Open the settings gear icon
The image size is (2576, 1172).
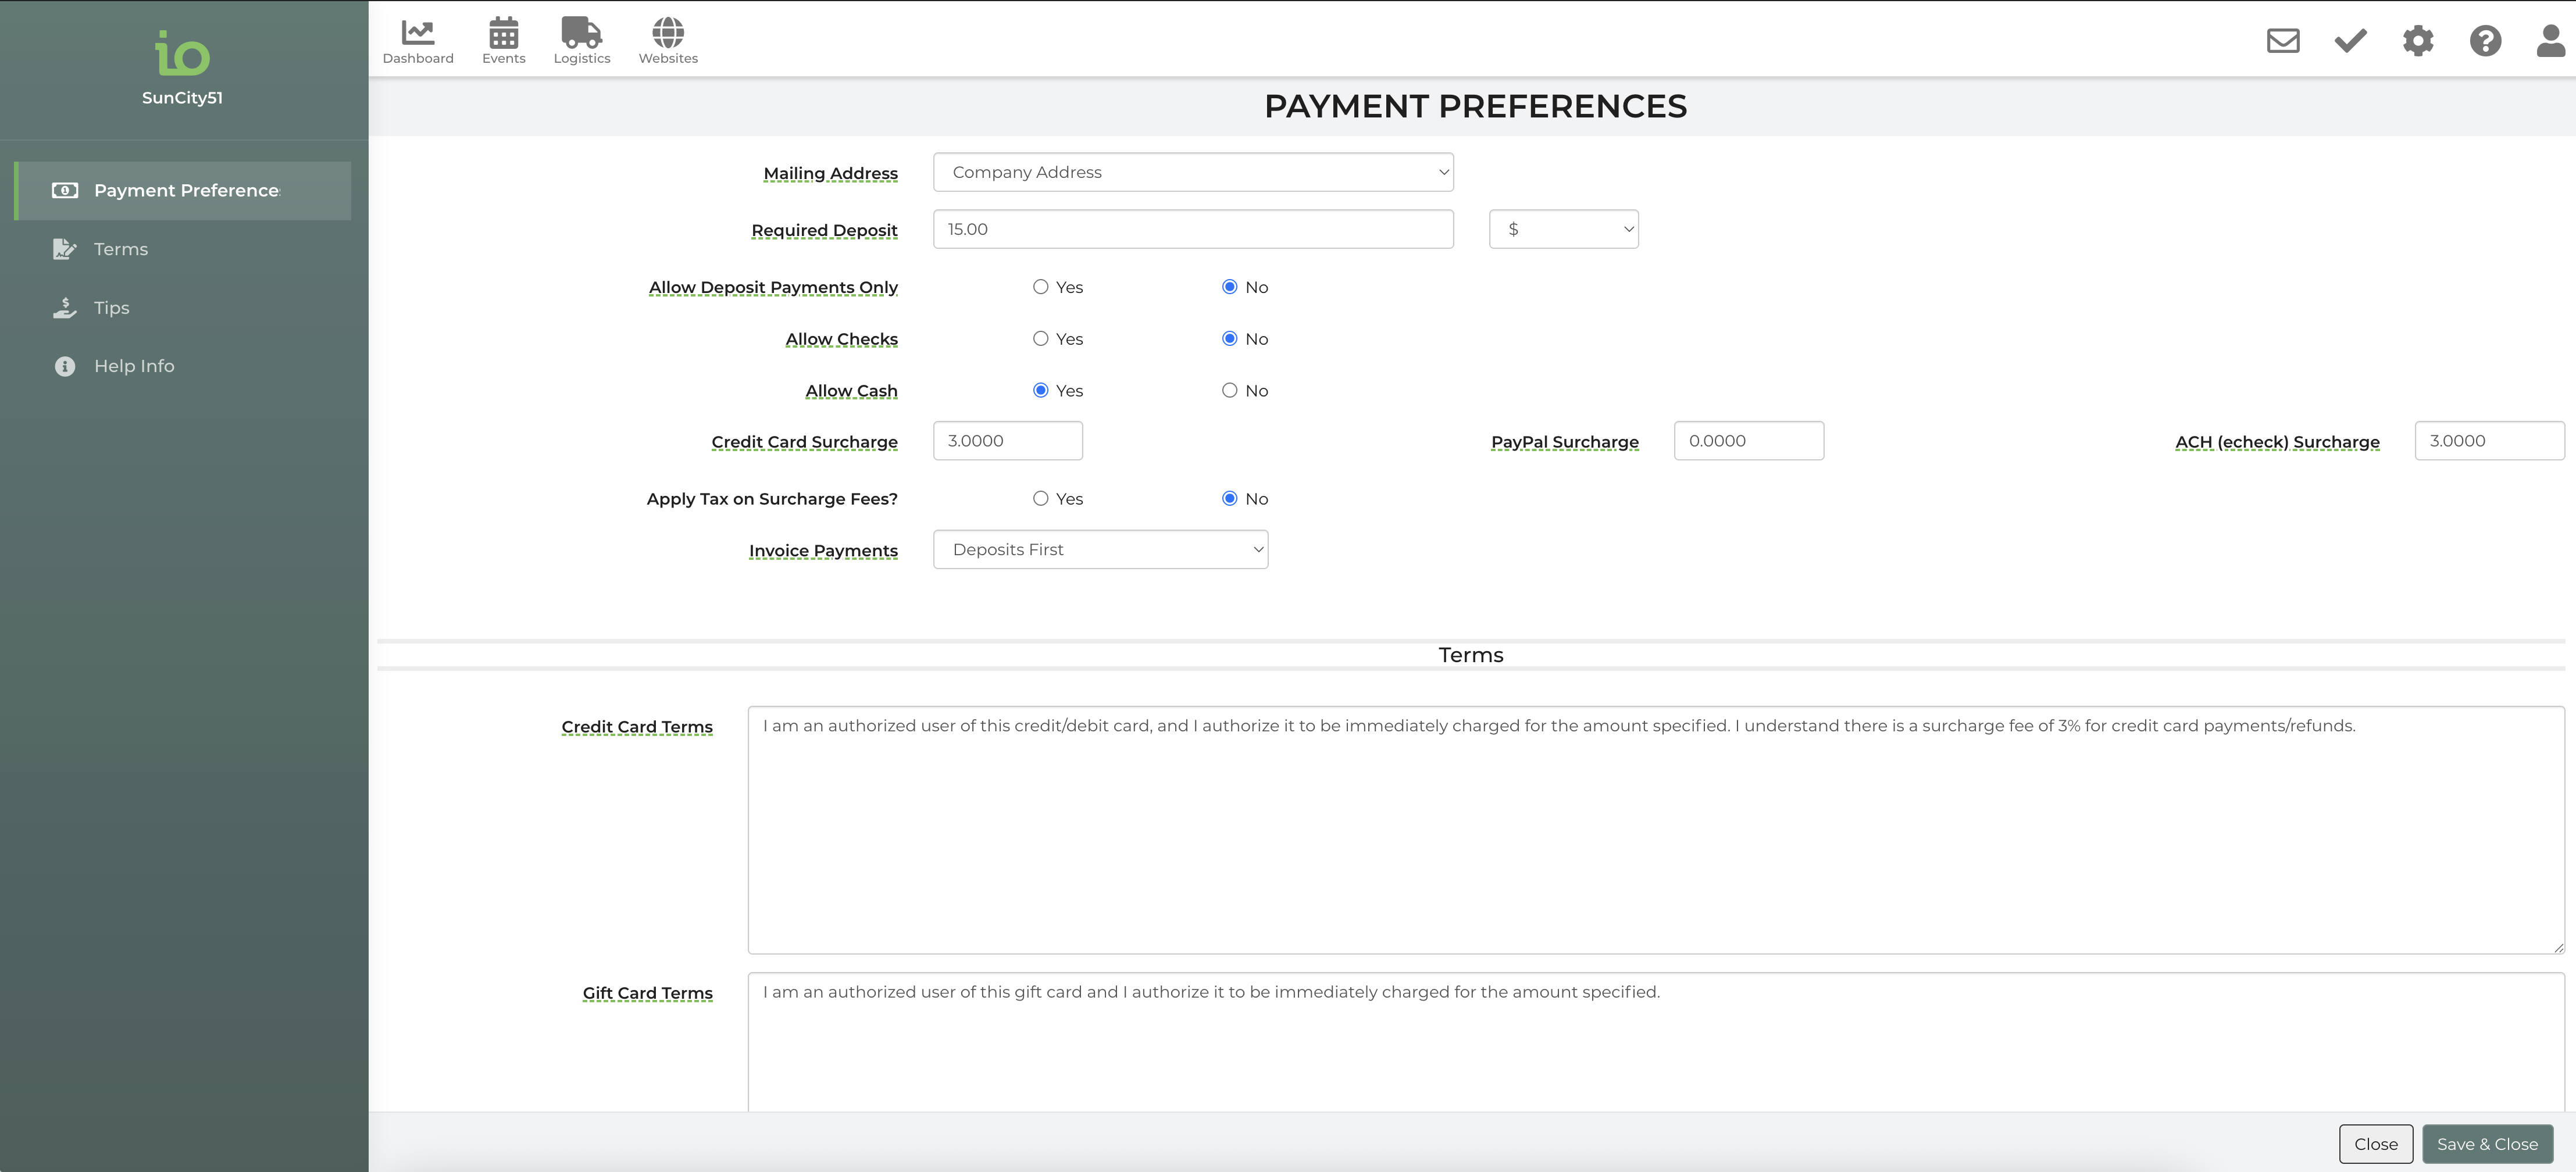(2417, 41)
